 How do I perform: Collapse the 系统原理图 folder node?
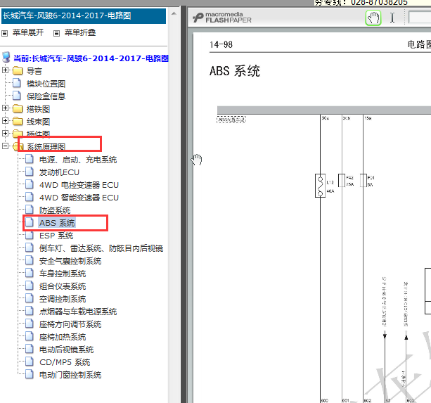pyautogui.click(x=5, y=146)
